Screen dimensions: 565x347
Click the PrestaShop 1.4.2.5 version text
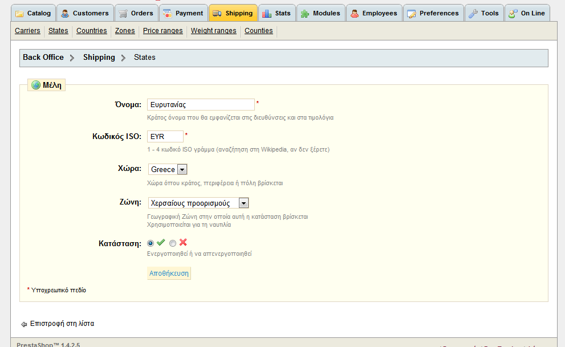click(48, 345)
